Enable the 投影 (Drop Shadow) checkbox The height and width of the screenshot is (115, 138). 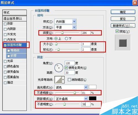tap(5, 24)
